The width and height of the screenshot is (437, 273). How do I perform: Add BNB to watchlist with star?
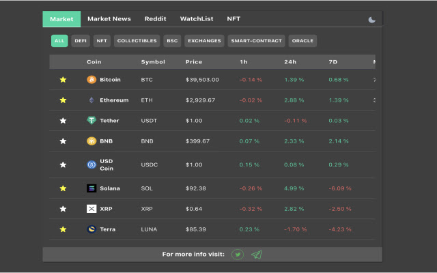coord(63,141)
